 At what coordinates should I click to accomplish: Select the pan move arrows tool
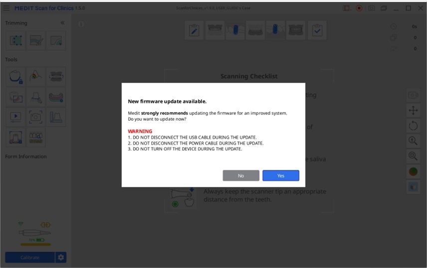(413, 111)
